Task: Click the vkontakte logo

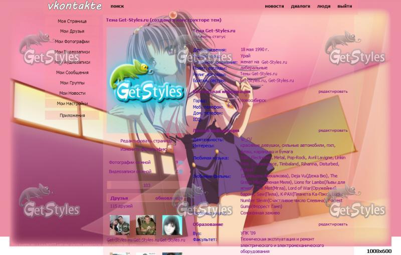Action: [x=75, y=6]
